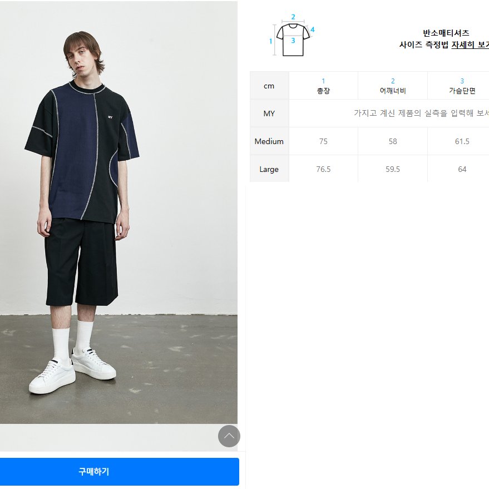
Task: Click the Medium chest value 61.5
Action: pos(462,141)
